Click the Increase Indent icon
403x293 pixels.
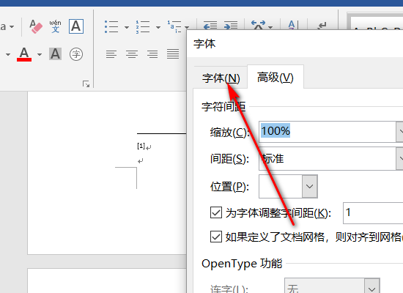(x=231, y=26)
